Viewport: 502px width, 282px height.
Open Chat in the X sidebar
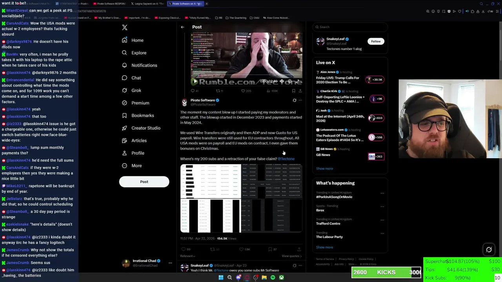click(131, 78)
